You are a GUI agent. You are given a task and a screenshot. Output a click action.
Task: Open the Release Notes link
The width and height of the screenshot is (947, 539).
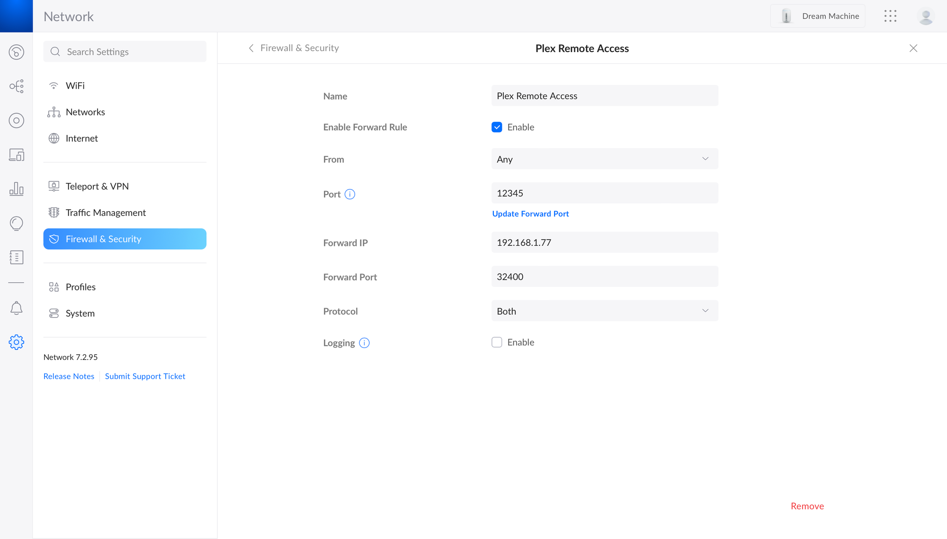point(69,376)
